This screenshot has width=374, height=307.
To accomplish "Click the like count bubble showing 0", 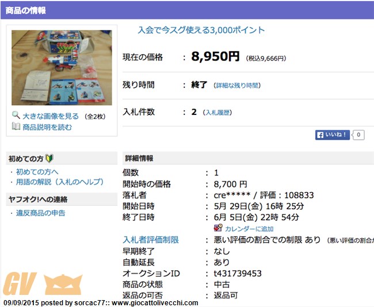I will click(358, 135).
